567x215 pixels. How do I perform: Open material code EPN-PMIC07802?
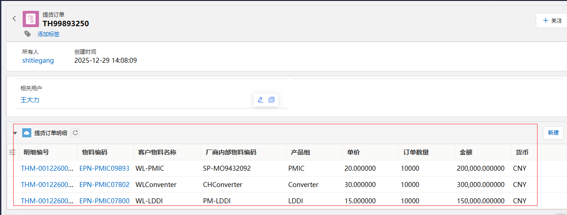click(x=104, y=185)
